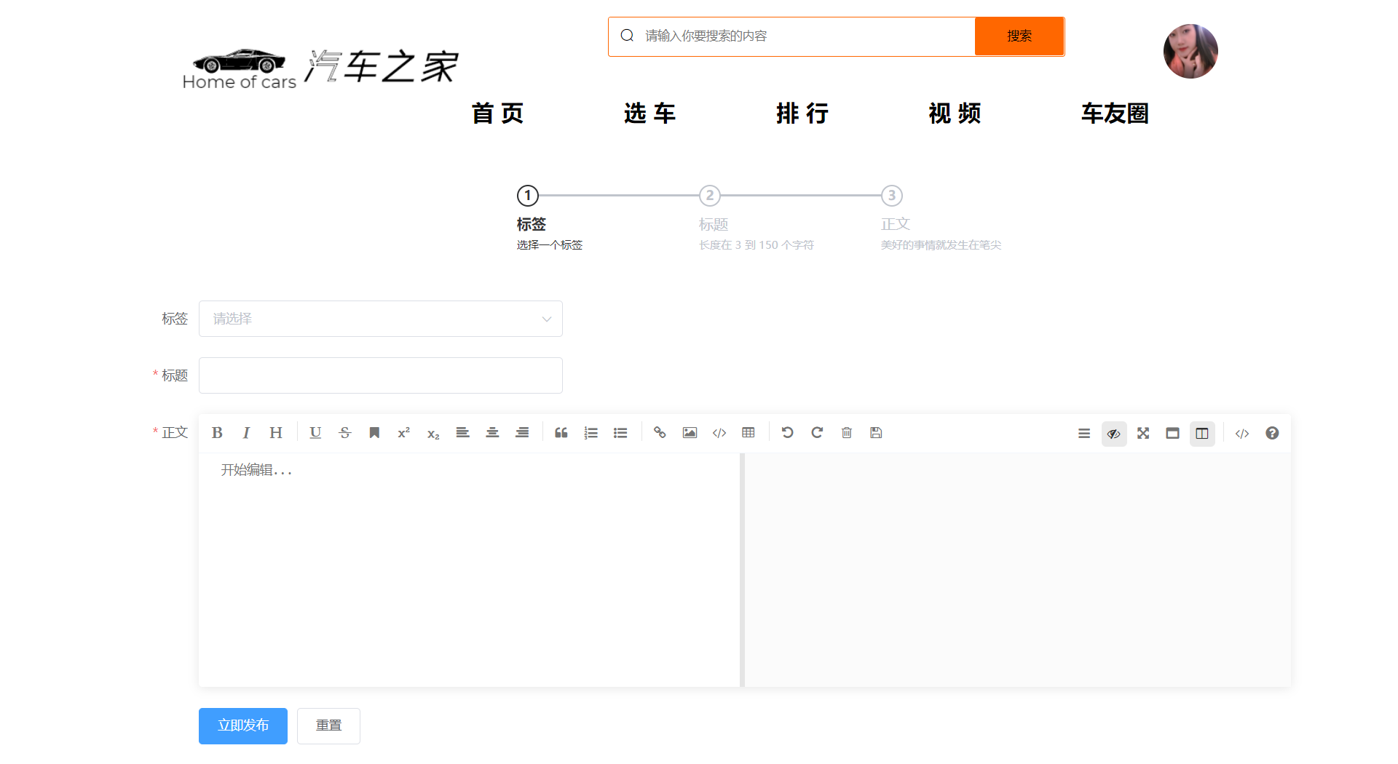Click the 立即发布 publish button

click(x=242, y=725)
